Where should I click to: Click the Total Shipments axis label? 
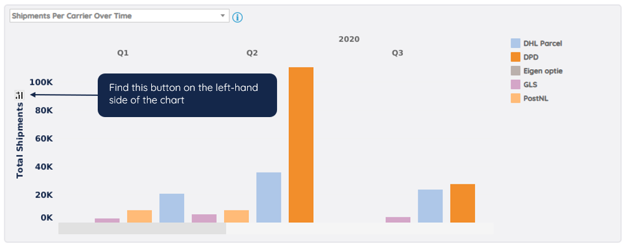[20, 140]
